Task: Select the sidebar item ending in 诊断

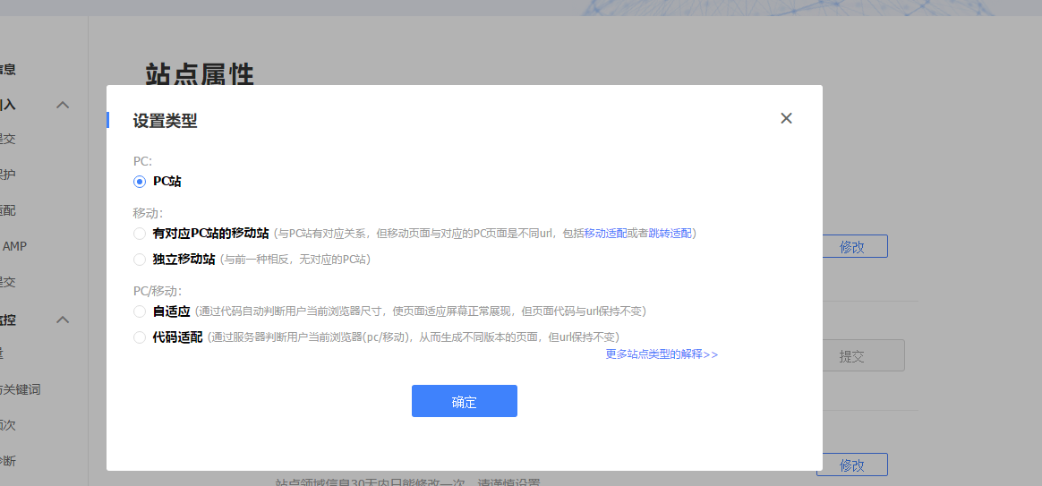Action: coord(8,461)
